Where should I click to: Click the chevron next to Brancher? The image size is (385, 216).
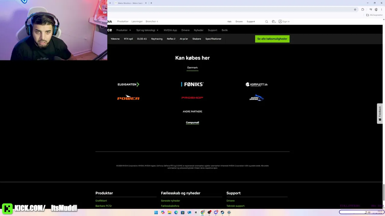[x=157, y=22]
